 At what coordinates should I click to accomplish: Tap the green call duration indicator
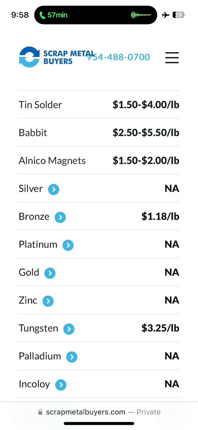coord(54,15)
